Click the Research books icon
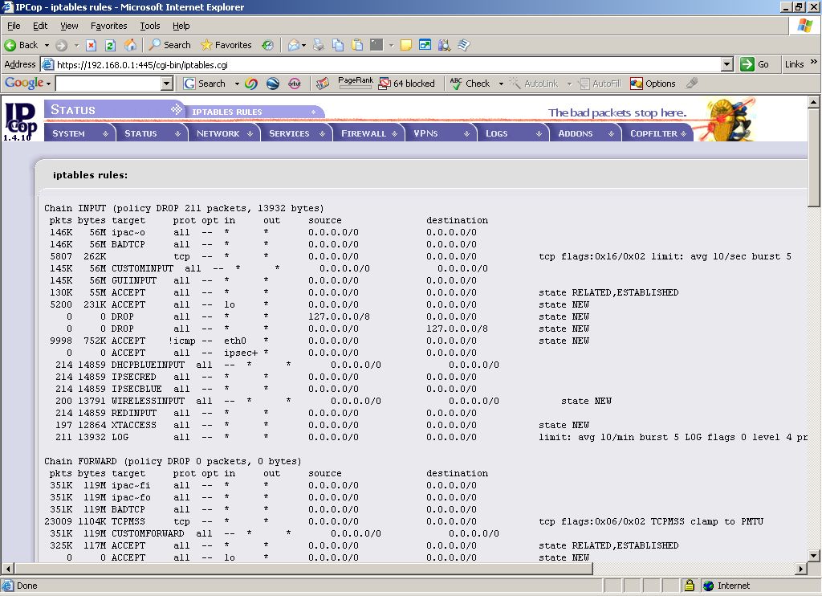822x596 pixels. coord(444,45)
